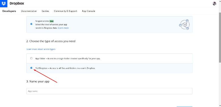Open the user profile avatar
Screen dimensions: 221x107
(214, 3)
